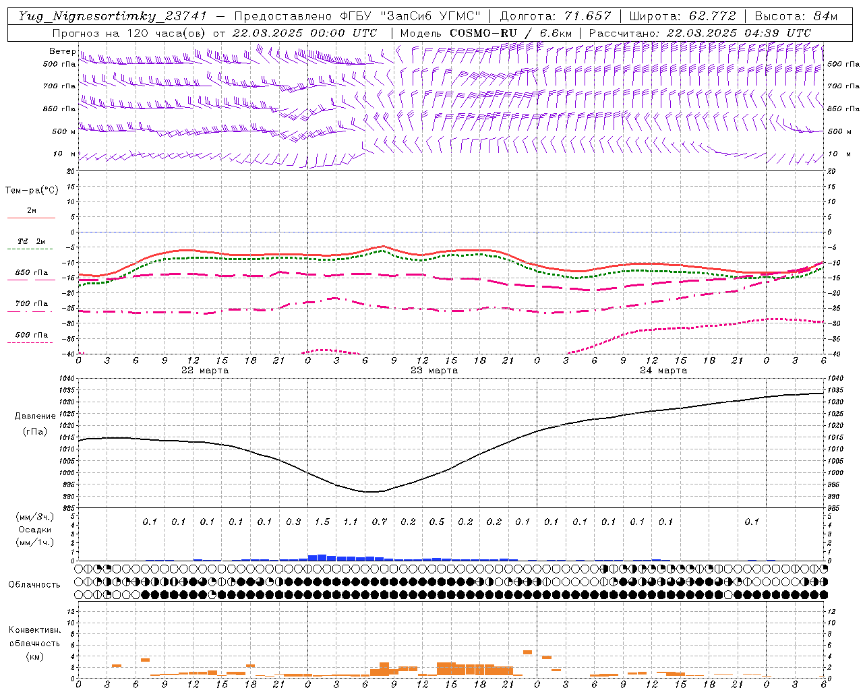The image size is (863, 690).
Task: Click the 500 м wind level label on left
Action: tap(64, 131)
